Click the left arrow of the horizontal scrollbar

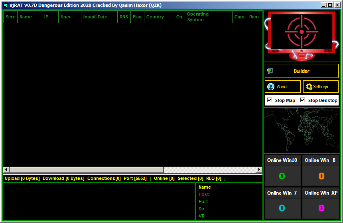click(6, 170)
